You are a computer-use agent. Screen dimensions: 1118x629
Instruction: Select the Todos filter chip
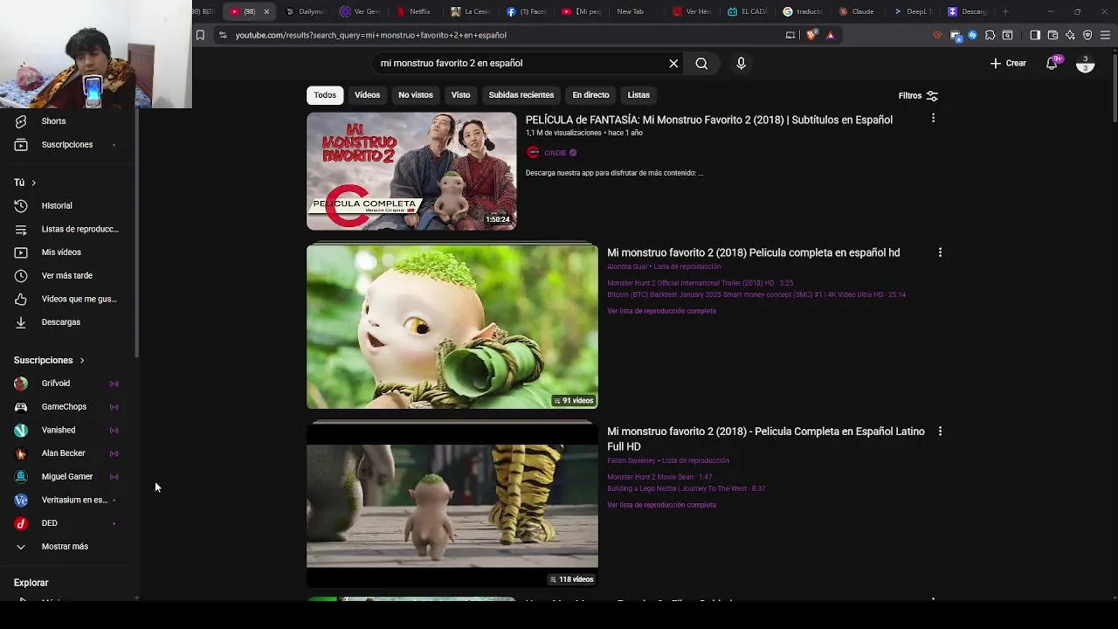click(325, 94)
